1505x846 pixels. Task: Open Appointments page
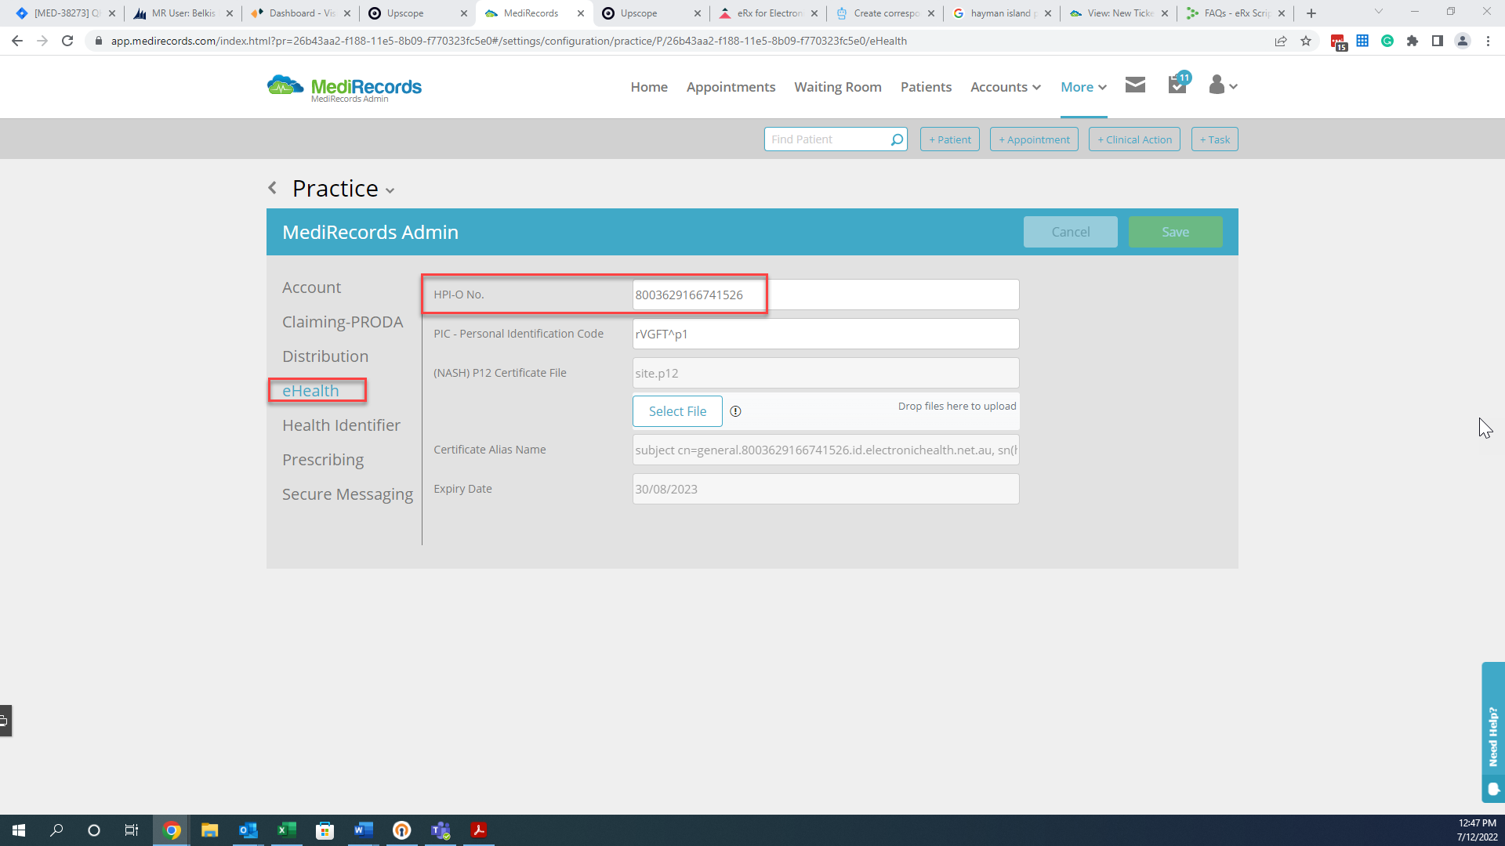coord(731,87)
